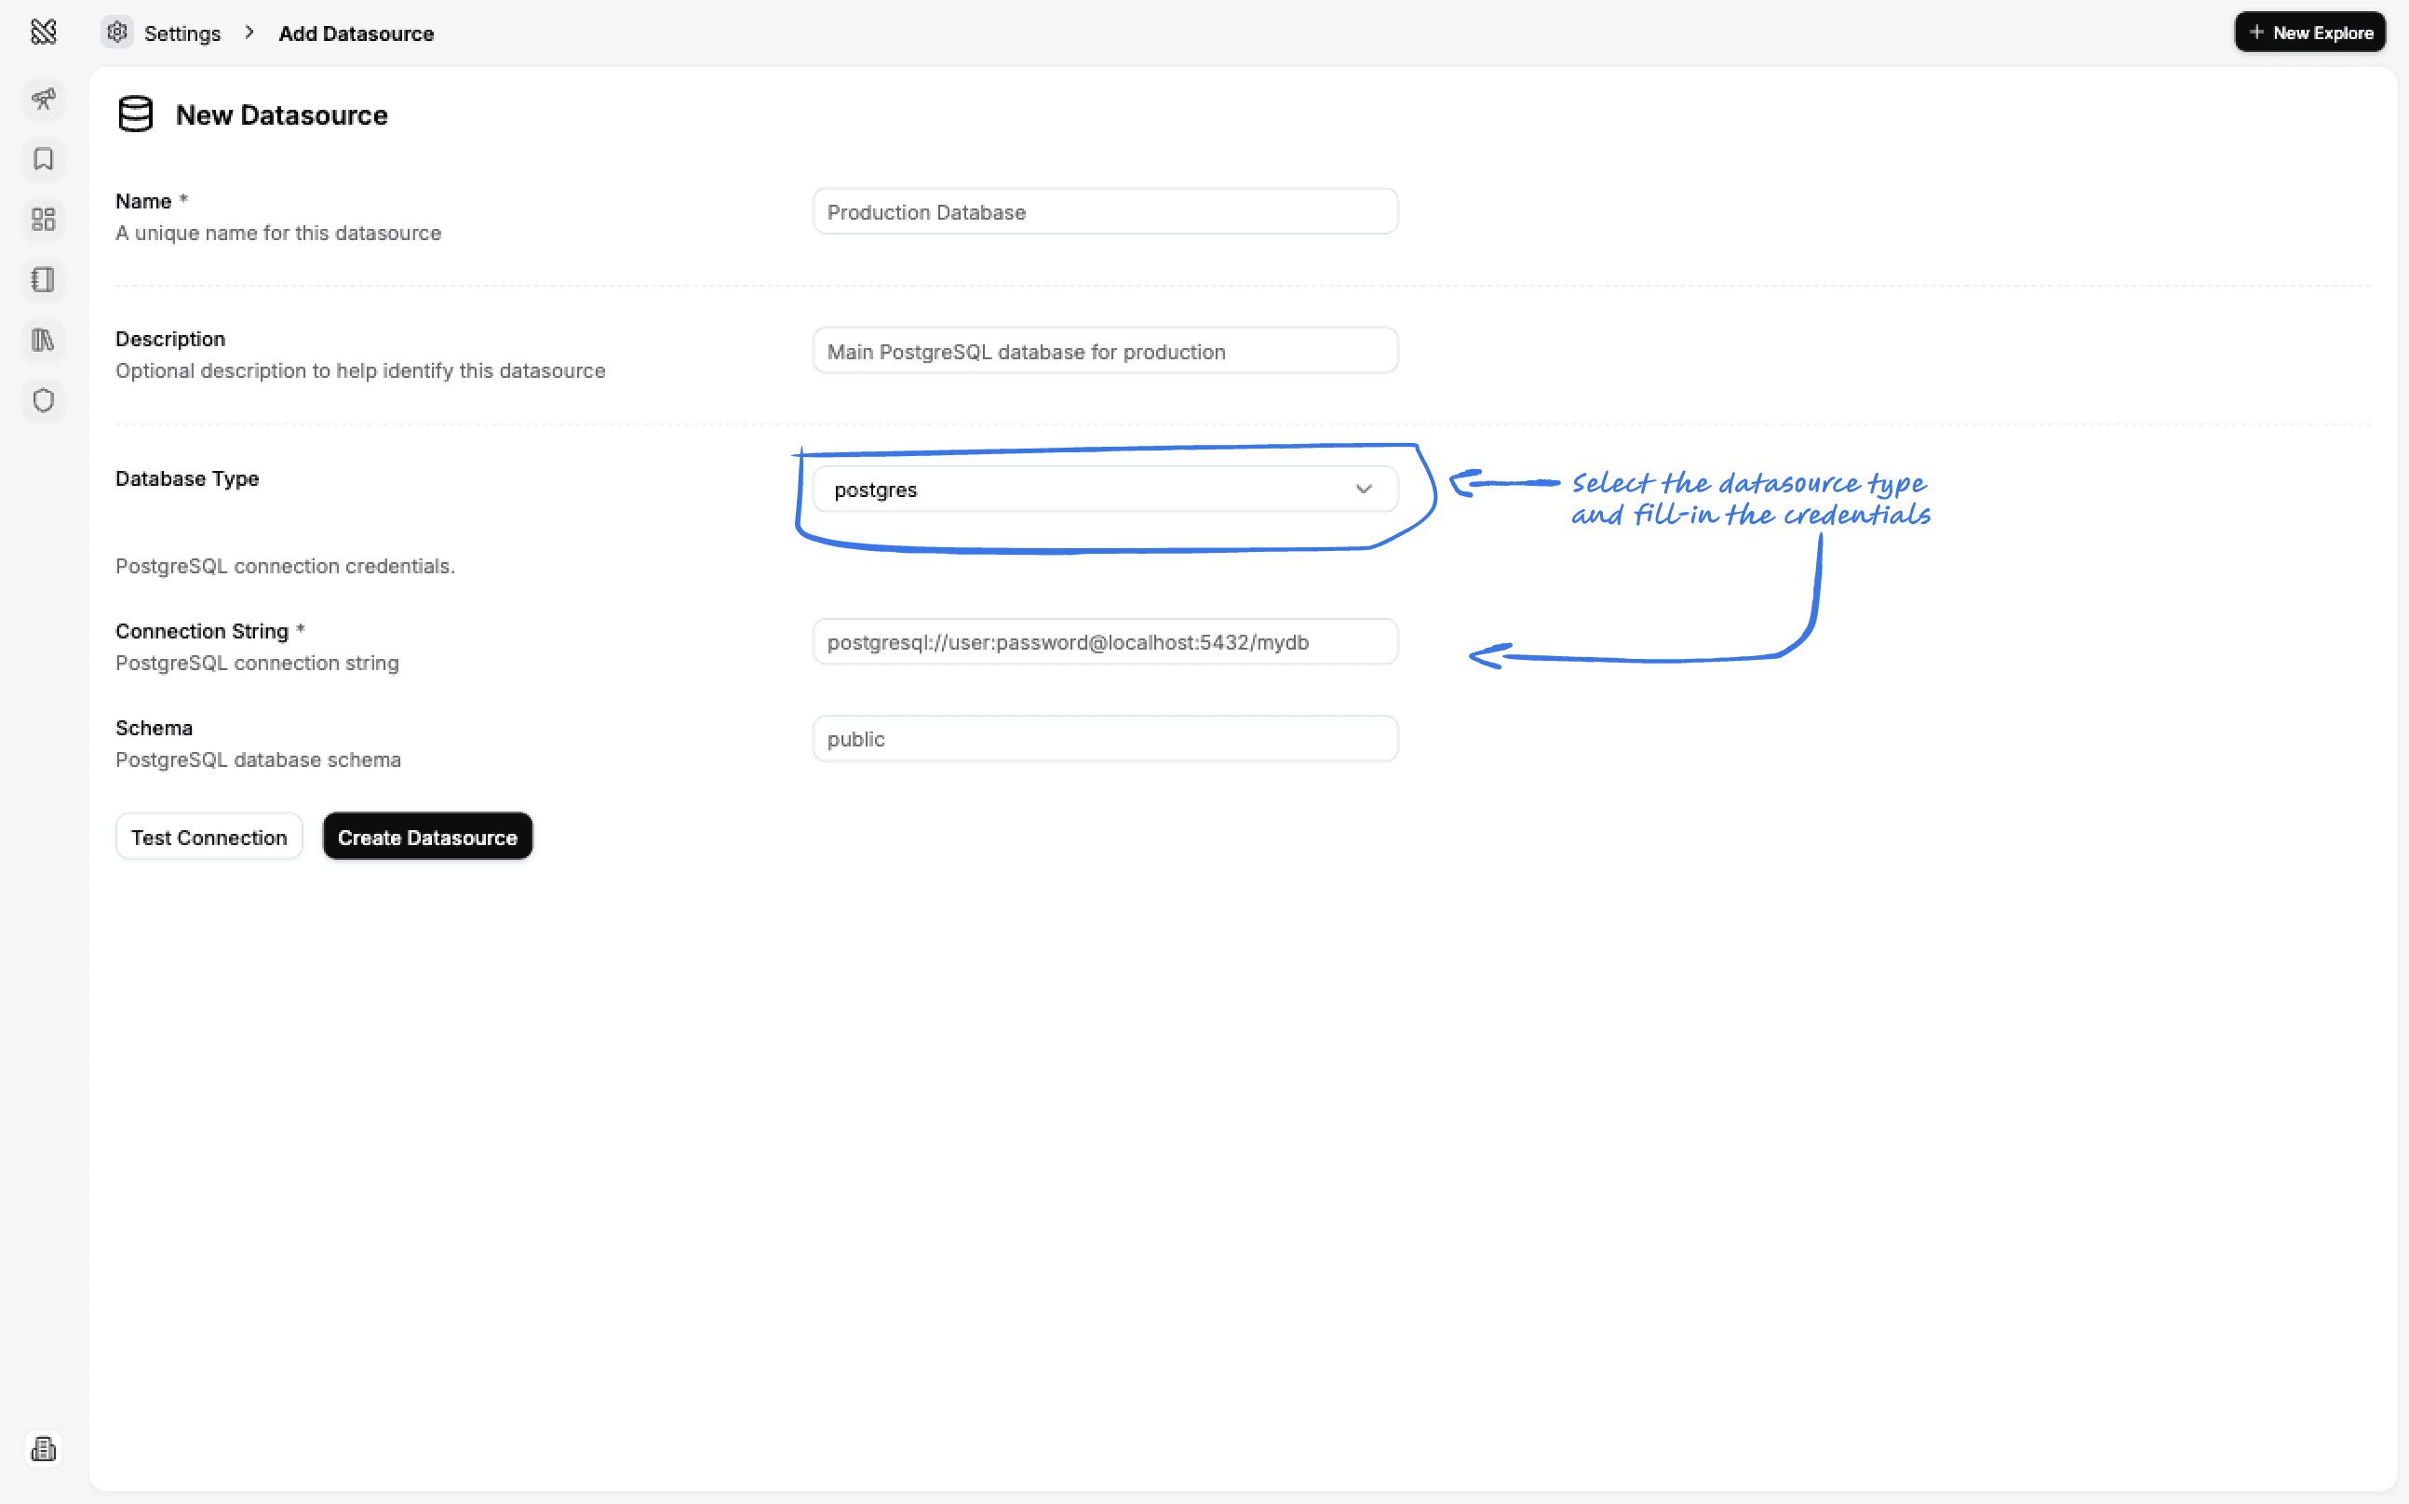Click the database icon beside New Datasource
The image size is (2409, 1504).
pos(135,114)
